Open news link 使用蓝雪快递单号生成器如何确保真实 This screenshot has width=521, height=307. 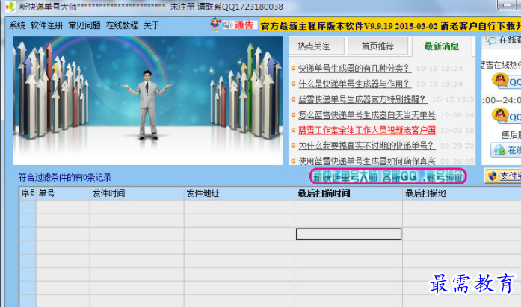[367, 161]
